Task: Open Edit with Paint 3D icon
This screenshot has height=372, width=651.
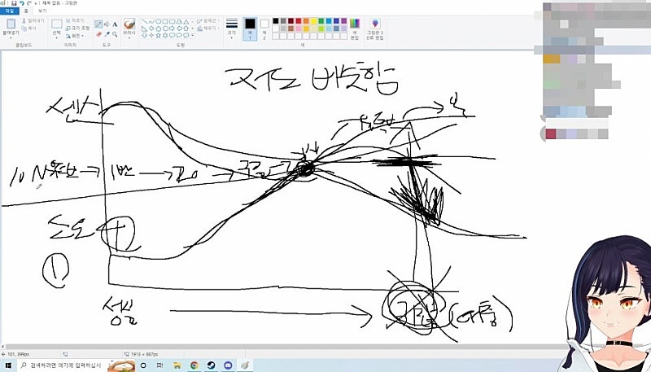Action: (x=375, y=24)
